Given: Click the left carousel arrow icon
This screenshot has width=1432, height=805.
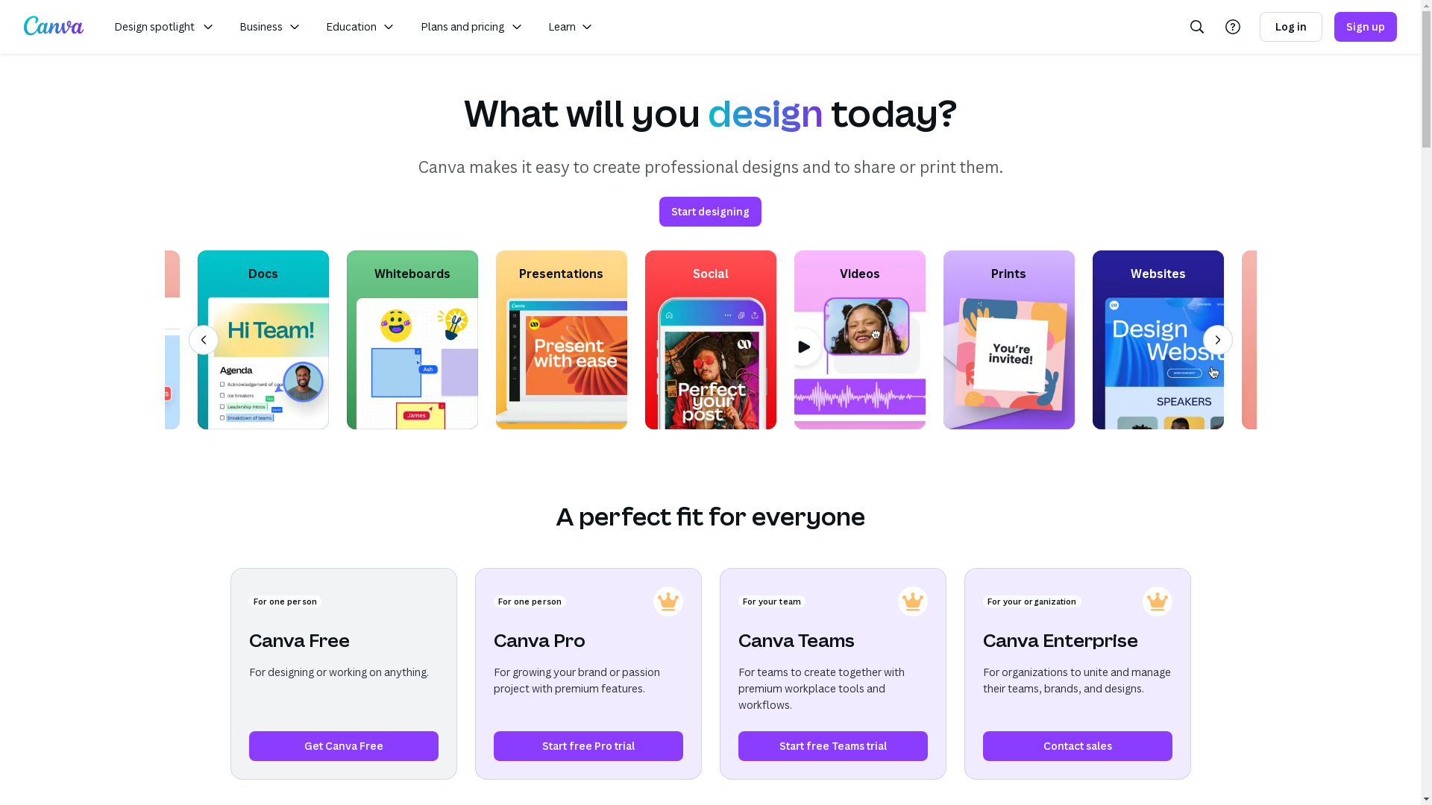Looking at the screenshot, I should [203, 340].
